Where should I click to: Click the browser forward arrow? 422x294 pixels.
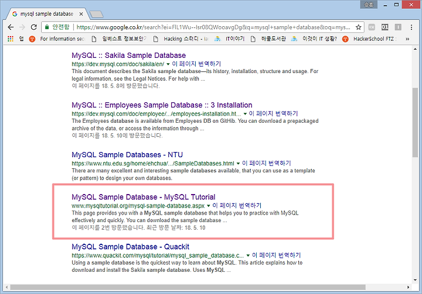coord(22,27)
